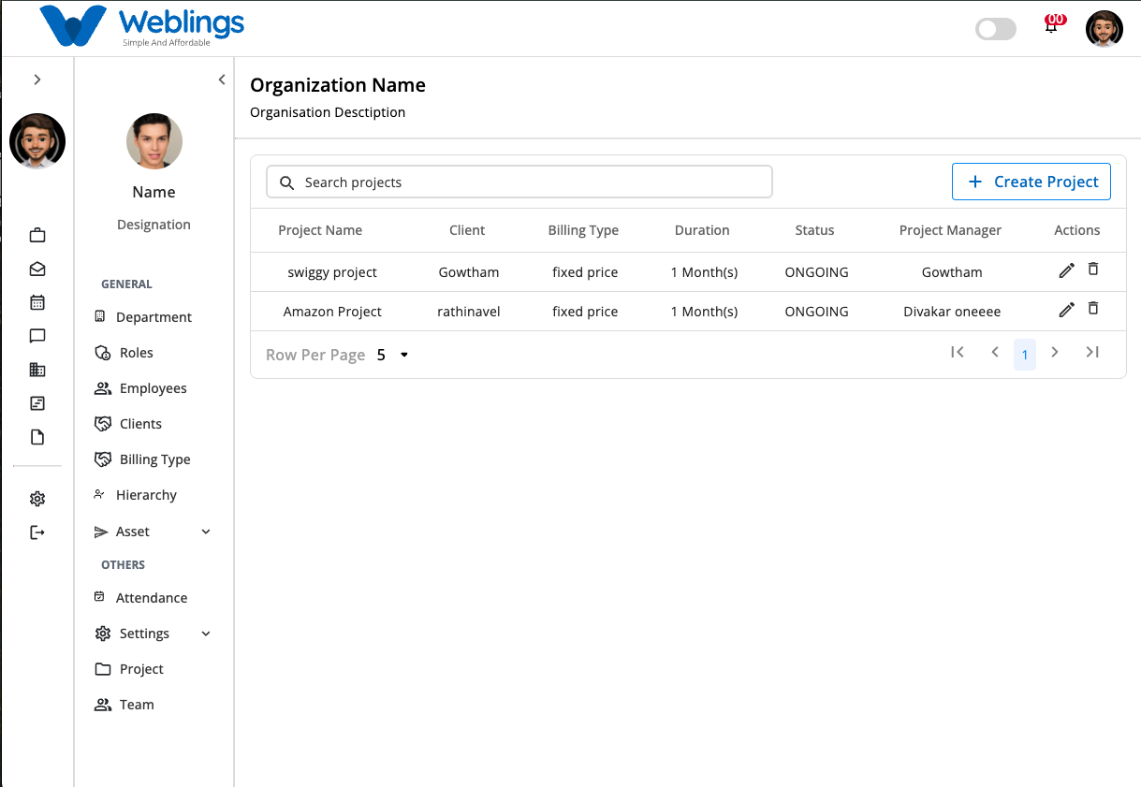Screen dimensions: 1141x787
Task: Collapse the sidebar with the left chevron
Action: point(222,80)
